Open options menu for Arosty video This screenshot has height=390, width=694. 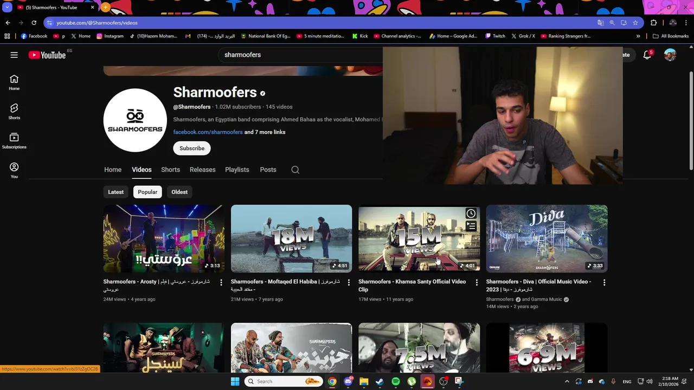click(x=221, y=282)
